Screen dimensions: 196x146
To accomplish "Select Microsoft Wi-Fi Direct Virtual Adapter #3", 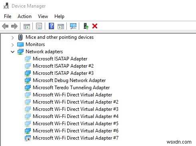I will (76, 109).
